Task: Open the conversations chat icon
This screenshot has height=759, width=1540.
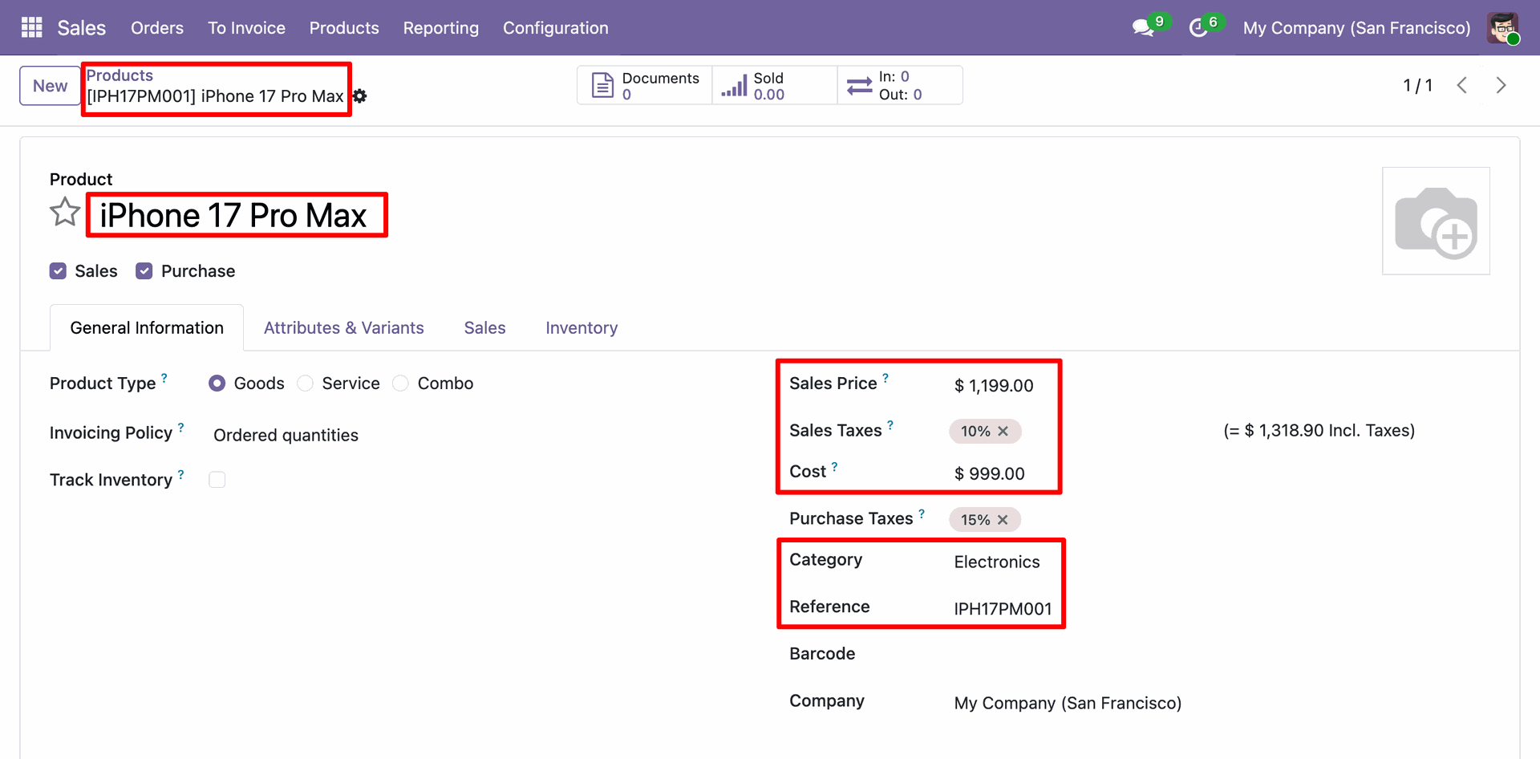Action: pyautogui.click(x=1143, y=28)
